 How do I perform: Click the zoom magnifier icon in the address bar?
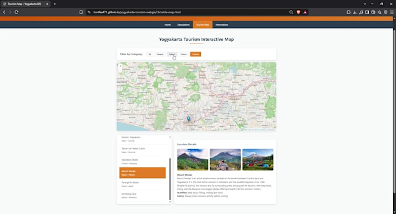(x=291, y=12)
